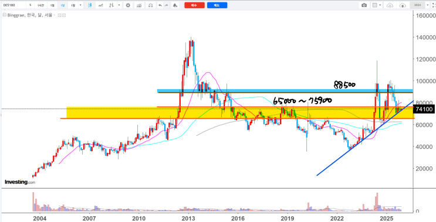Click the balance scale icon
Image resolution: width=436 pixels, height=222 pixels.
[150, 5]
